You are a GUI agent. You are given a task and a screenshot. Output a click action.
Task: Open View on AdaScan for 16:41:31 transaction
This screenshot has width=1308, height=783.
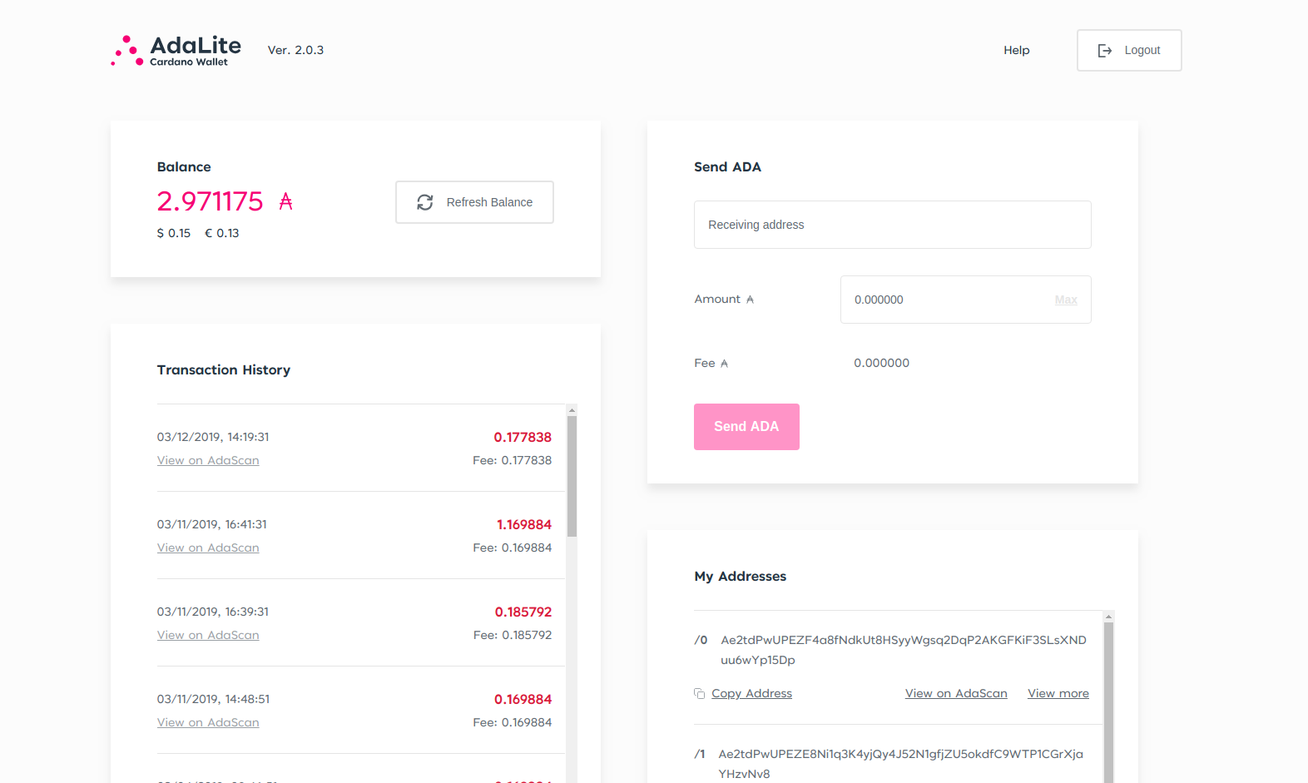(208, 548)
